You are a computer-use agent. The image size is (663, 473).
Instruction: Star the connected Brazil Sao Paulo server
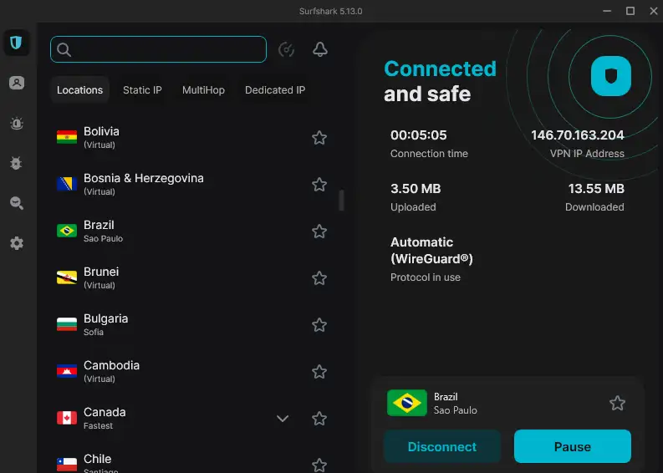[617, 404]
